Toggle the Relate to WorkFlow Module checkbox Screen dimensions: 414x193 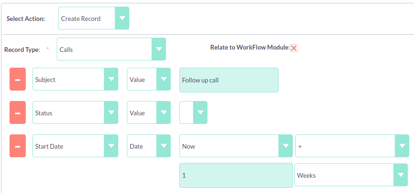[x=294, y=48]
